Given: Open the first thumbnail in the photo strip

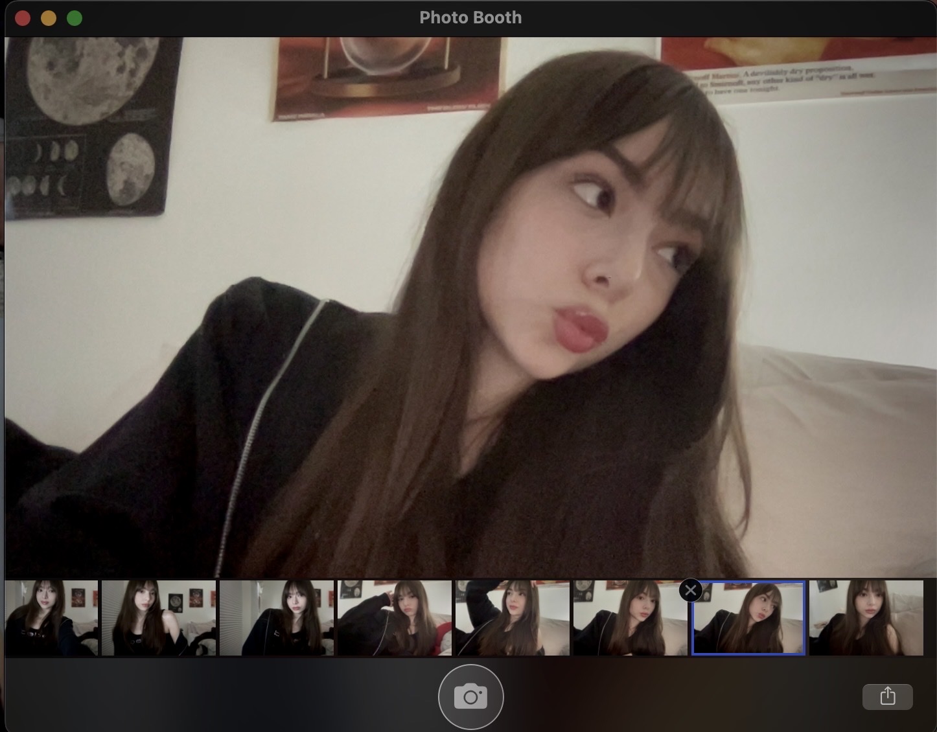Looking at the screenshot, I should 51,618.
